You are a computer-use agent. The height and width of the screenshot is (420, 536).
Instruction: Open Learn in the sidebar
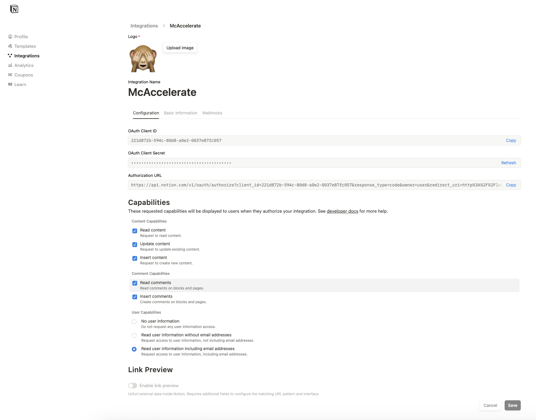[x=17, y=85]
